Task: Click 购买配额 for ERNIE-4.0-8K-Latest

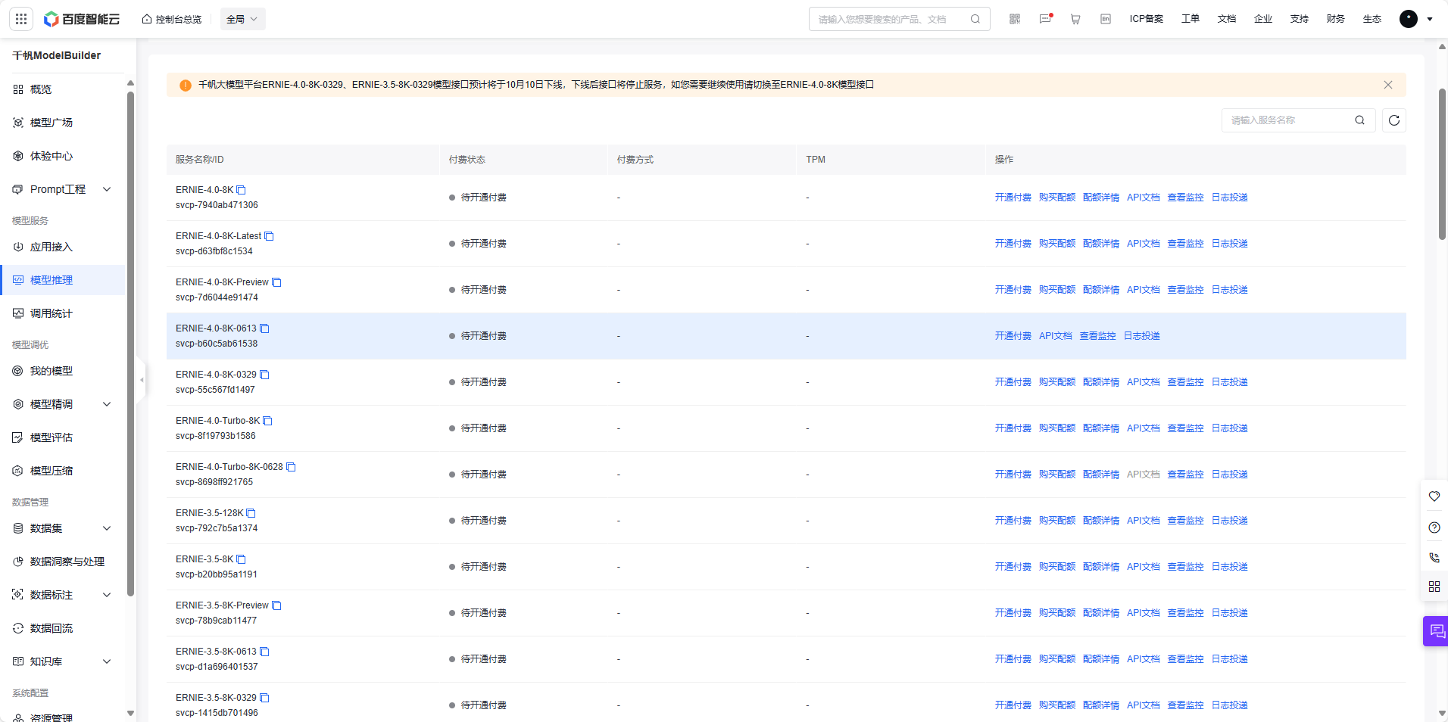Action: click(1056, 244)
